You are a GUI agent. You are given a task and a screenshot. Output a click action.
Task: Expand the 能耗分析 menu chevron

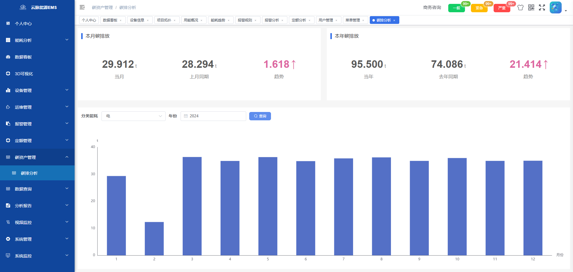pos(67,40)
